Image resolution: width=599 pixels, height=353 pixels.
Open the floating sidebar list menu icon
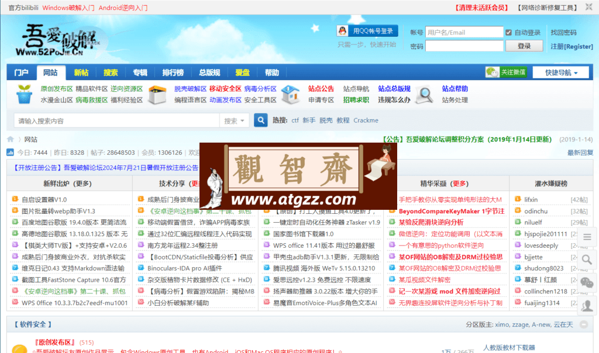click(587, 237)
